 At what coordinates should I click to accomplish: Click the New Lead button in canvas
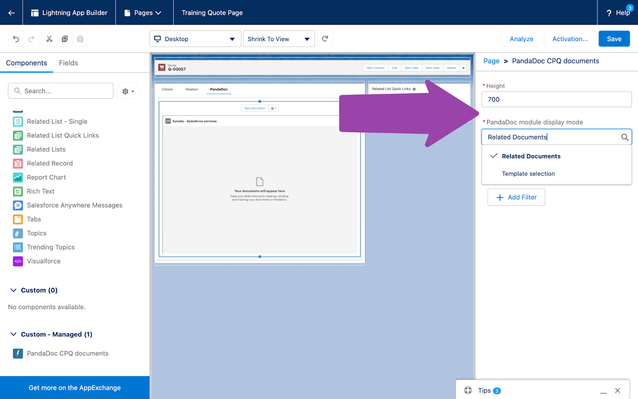(x=433, y=68)
